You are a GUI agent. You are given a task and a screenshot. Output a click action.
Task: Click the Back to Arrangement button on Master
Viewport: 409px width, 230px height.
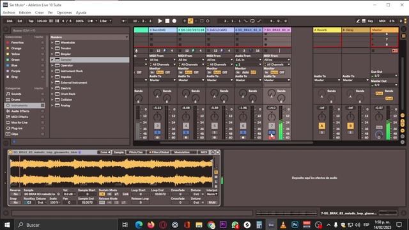click(x=394, y=50)
